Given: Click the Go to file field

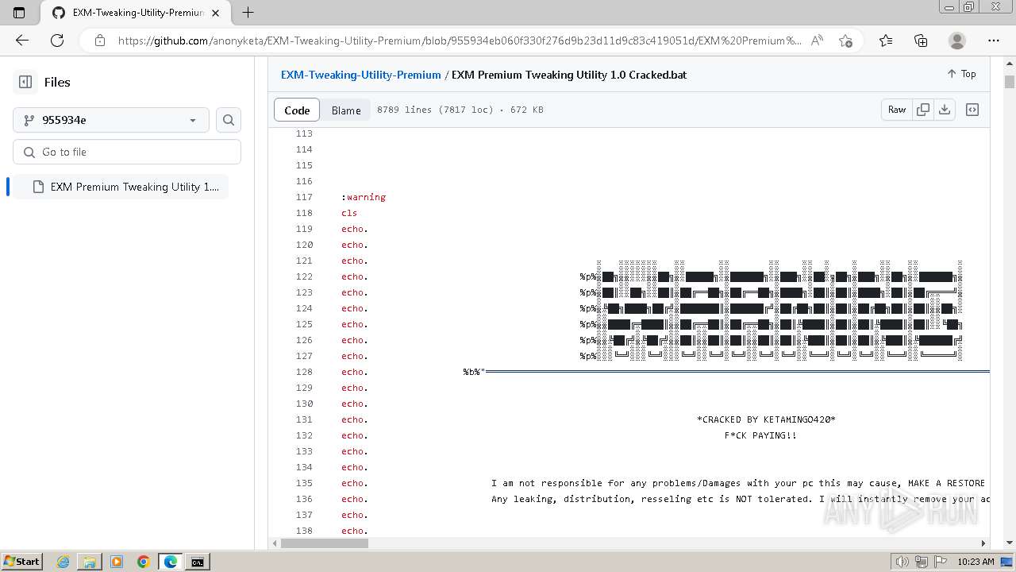Looking at the screenshot, I should 127,152.
